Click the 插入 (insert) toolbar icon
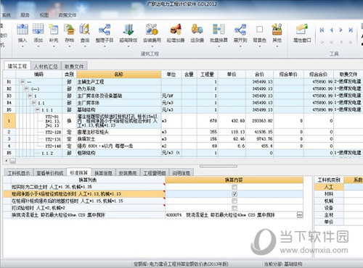Image resolution: width=363 pixels, height=268 pixels. (23, 30)
